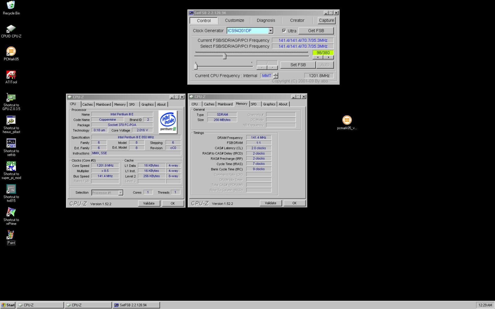
Task: Click Core Speed value 1201.9 MHz
Action: point(105,166)
